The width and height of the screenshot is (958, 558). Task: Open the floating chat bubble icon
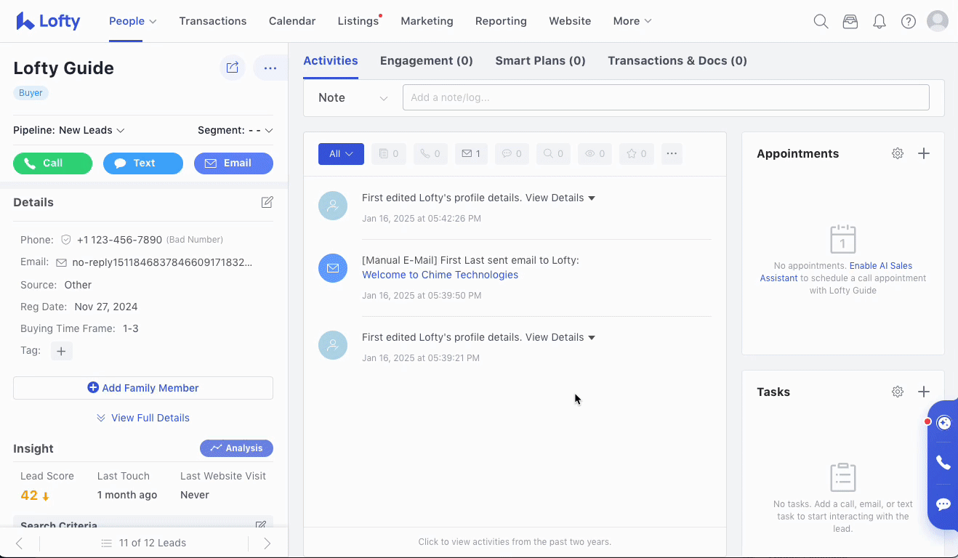(943, 504)
